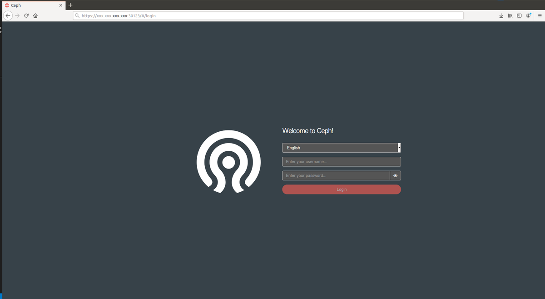The width and height of the screenshot is (545, 299).
Task: Open the browser library icon
Action: pos(510,15)
